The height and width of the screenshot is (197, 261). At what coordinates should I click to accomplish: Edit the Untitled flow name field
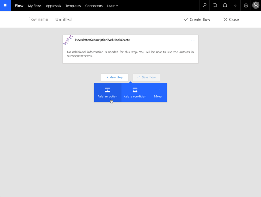(x=63, y=19)
